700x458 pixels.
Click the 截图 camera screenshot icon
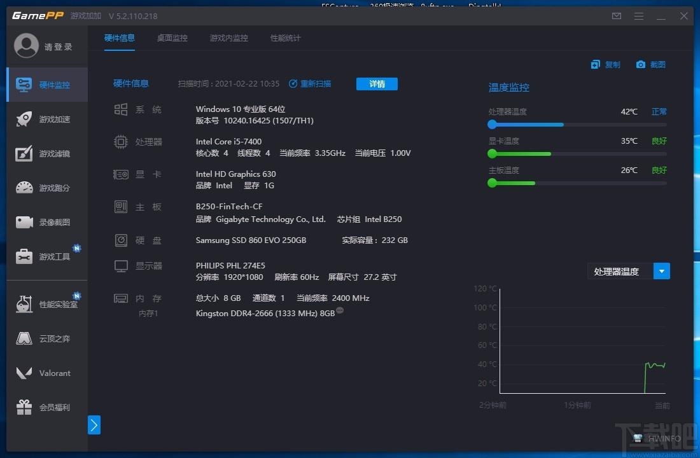pos(641,65)
